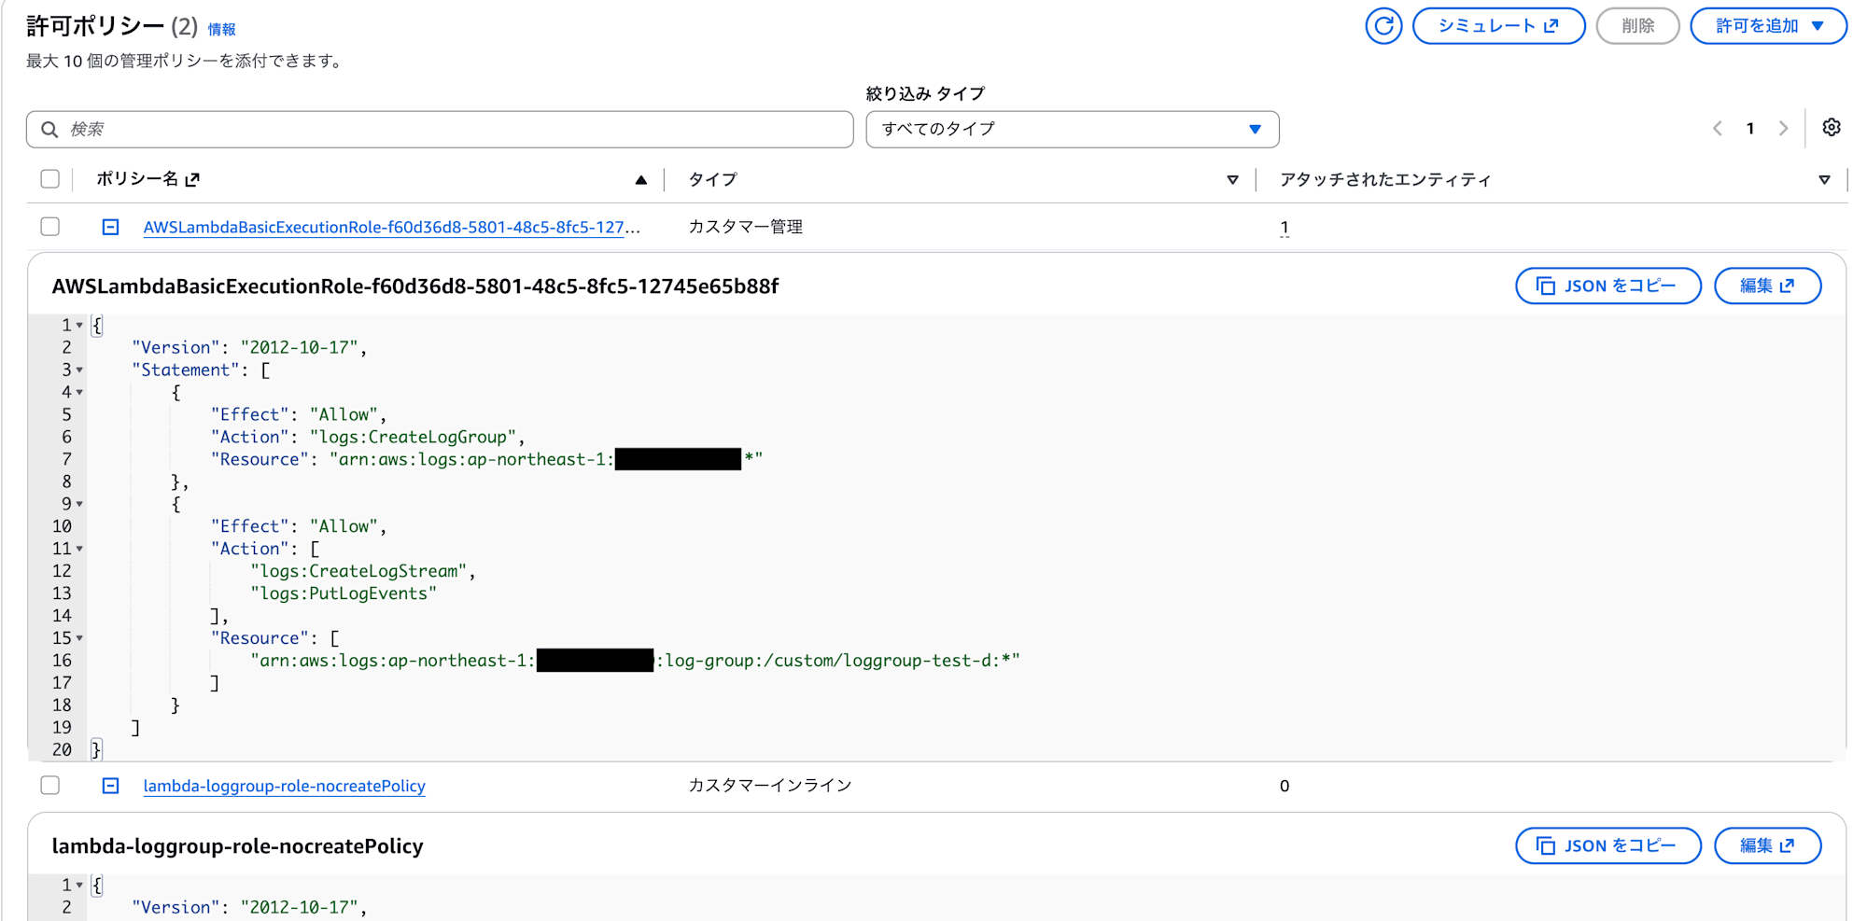
Task: Click the loggroup-test-d resource ARN line
Action: (x=635, y=661)
